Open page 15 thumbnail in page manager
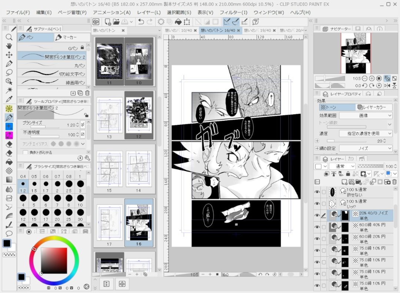 [x=109, y=169]
